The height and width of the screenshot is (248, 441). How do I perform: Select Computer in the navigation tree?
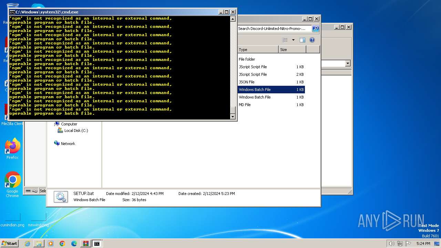pos(69,124)
